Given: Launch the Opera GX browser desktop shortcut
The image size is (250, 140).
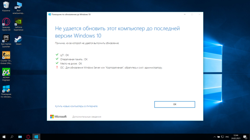Looking at the screenshot, I should (x=6, y=24).
